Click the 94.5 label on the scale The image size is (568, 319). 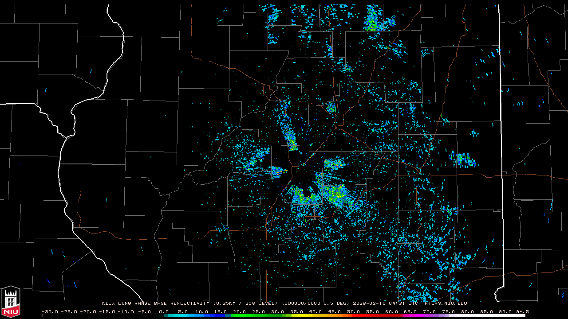pos(522,311)
